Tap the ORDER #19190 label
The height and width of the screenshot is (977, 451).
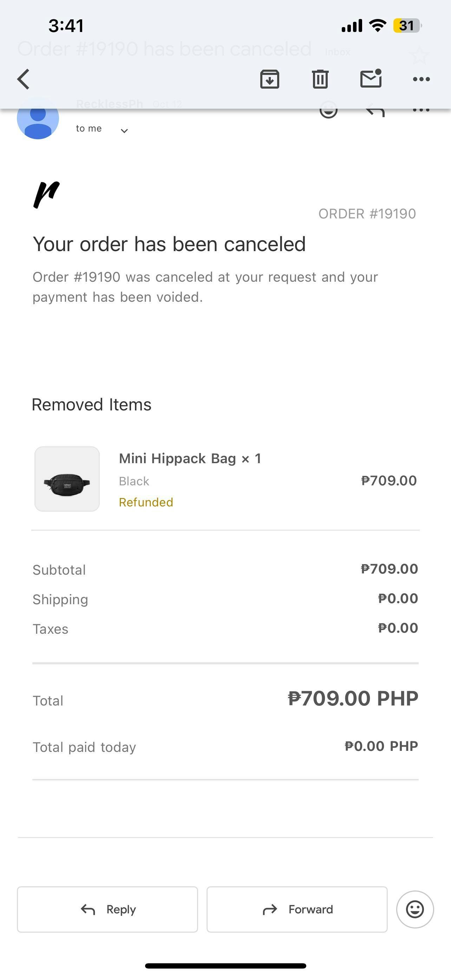click(x=367, y=214)
